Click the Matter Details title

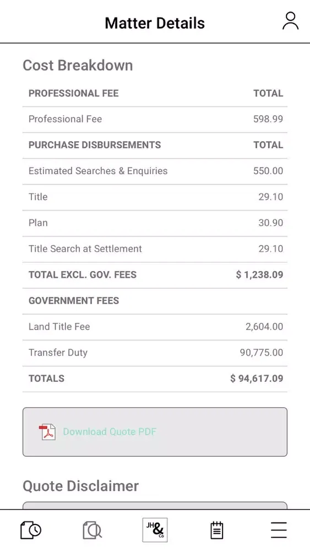(x=155, y=23)
